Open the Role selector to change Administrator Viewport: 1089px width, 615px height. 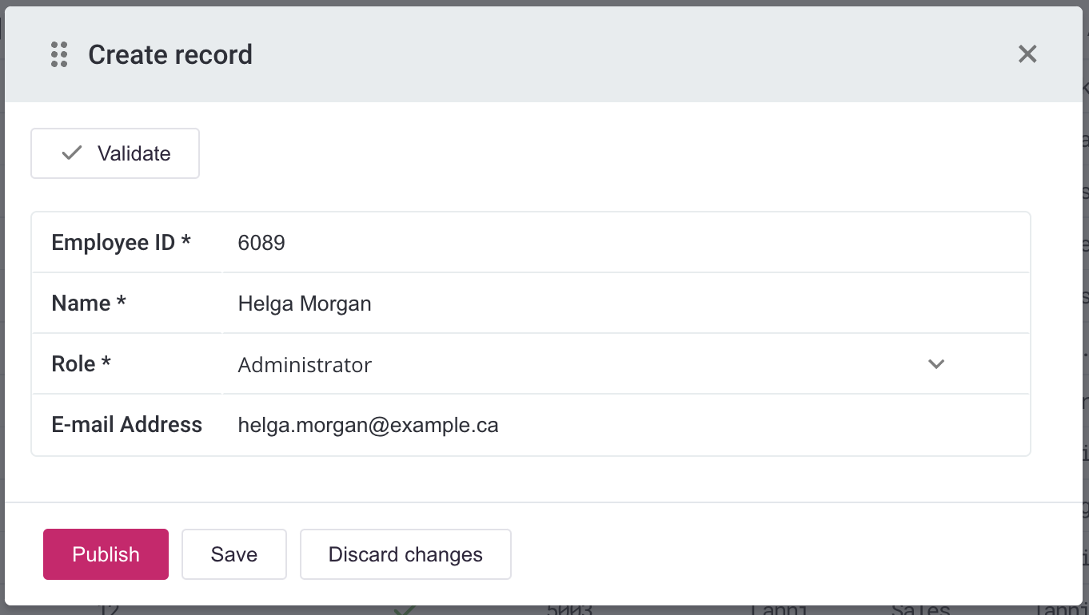(x=935, y=364)
